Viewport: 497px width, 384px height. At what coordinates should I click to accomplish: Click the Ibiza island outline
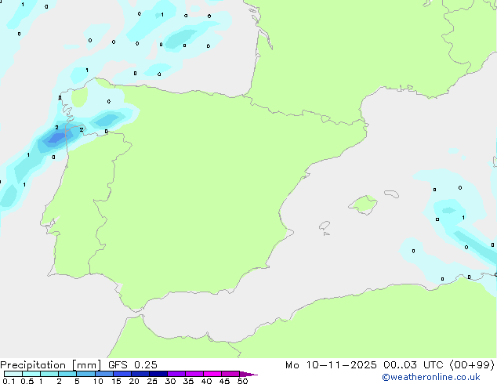[x=325, y=226]
